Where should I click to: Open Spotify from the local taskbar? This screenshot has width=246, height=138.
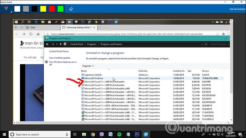point(119,134)
